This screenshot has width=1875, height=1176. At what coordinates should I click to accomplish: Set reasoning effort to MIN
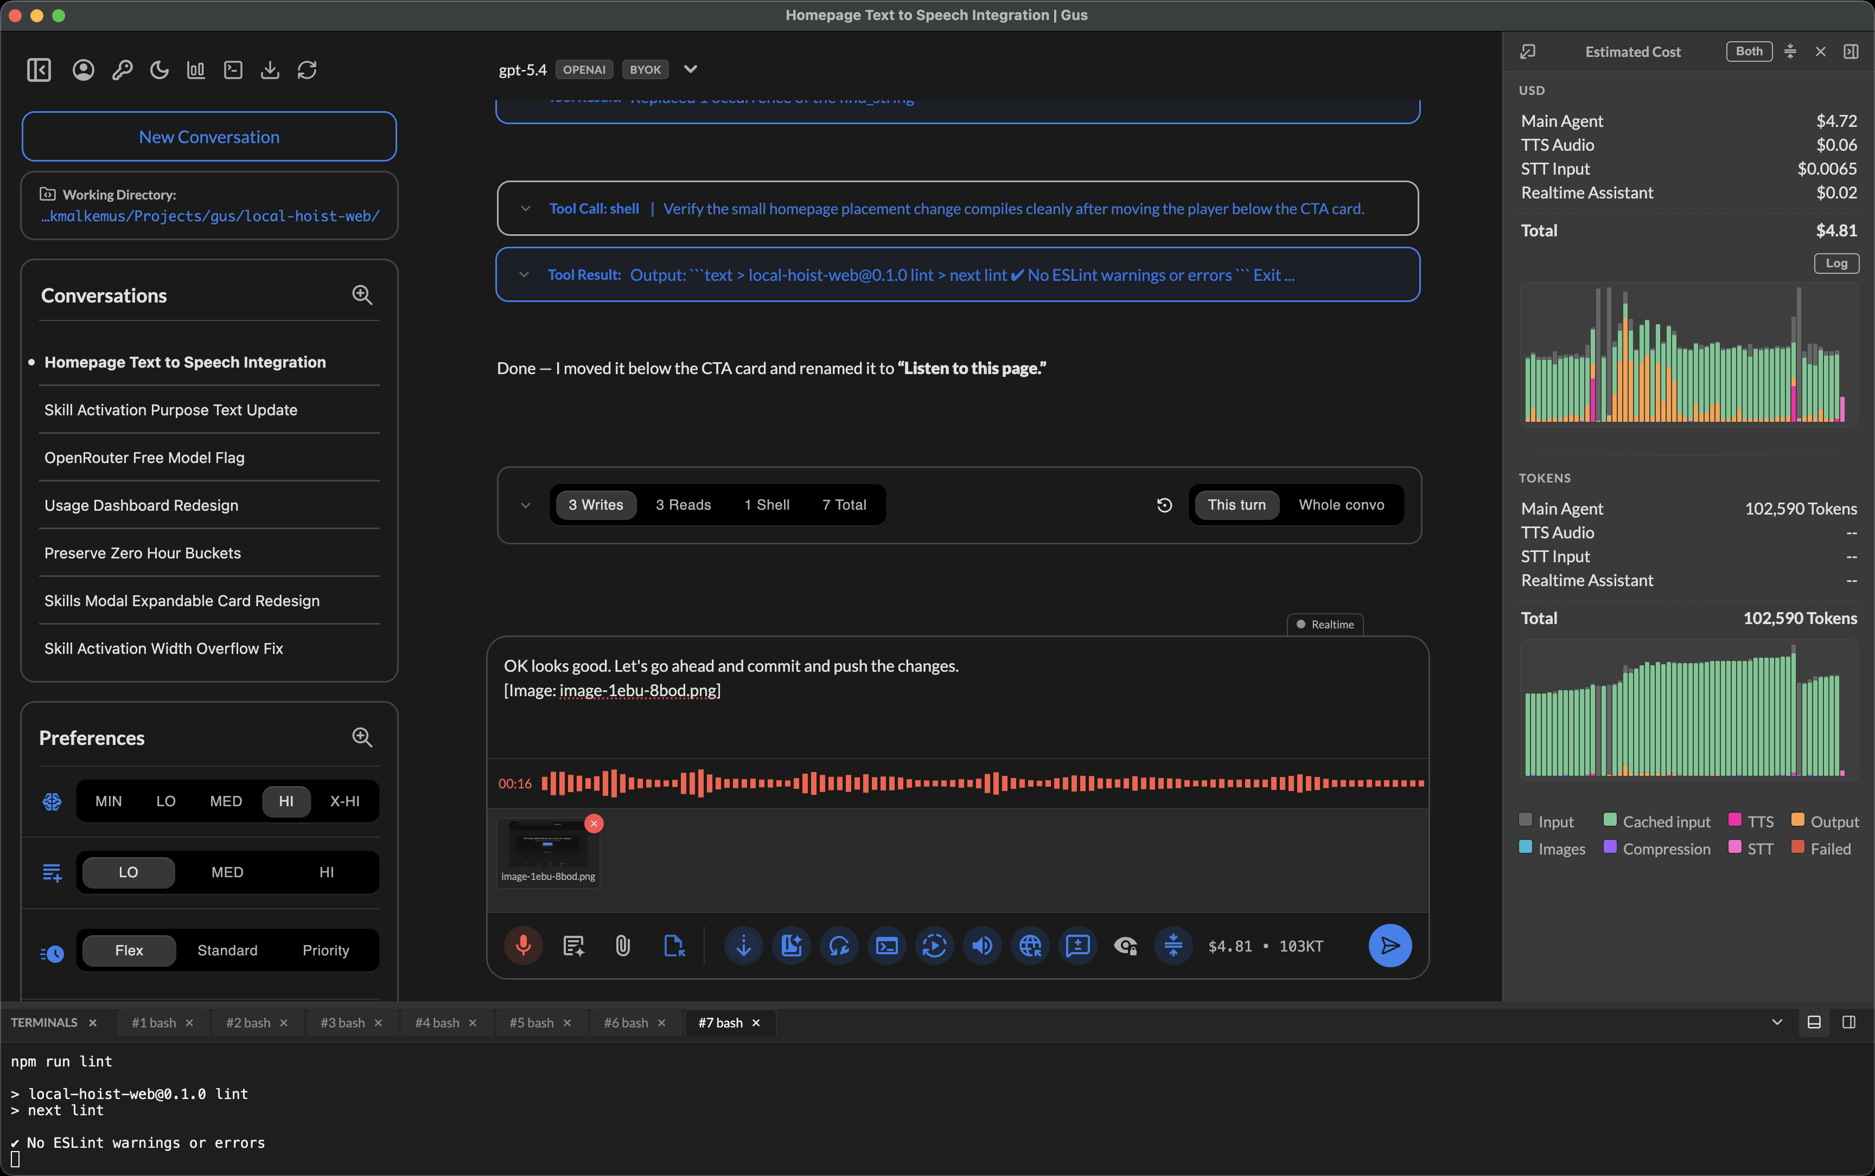tap(108, 801)
